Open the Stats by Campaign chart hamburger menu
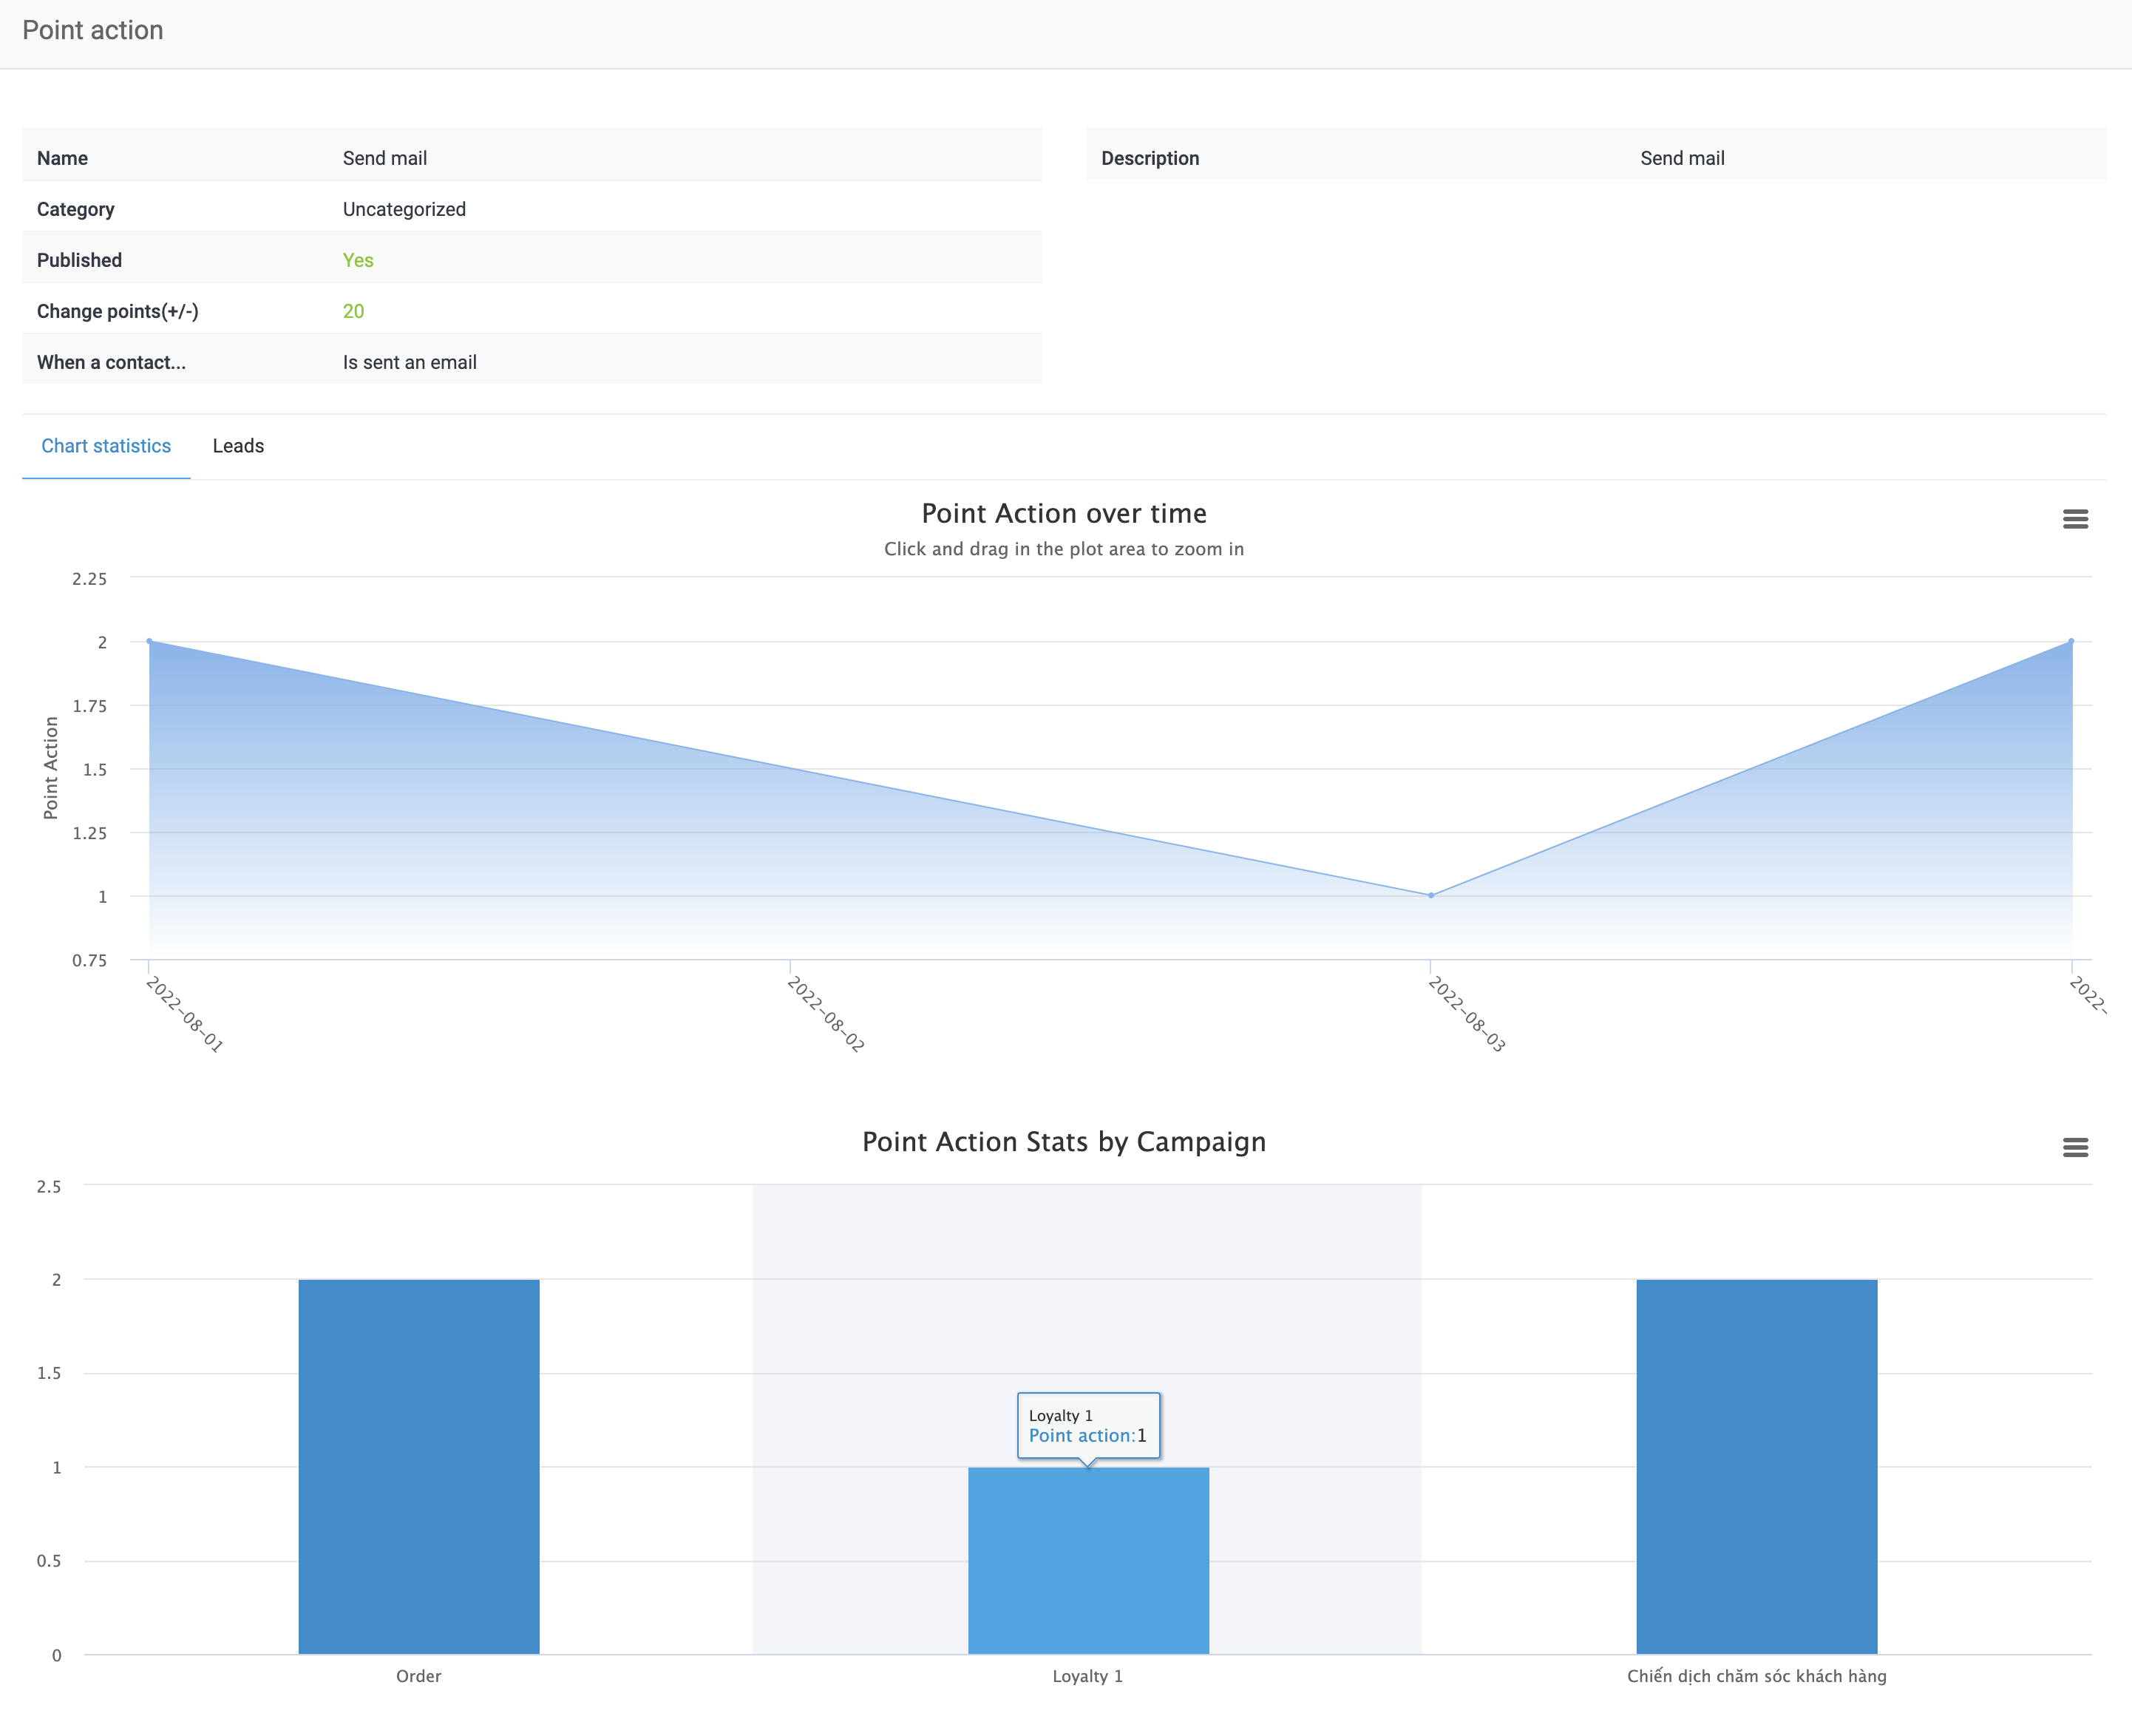 click(x=2075, y=1147)
